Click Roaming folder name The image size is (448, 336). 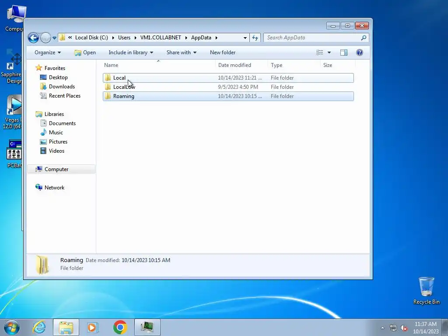point(124,96)
